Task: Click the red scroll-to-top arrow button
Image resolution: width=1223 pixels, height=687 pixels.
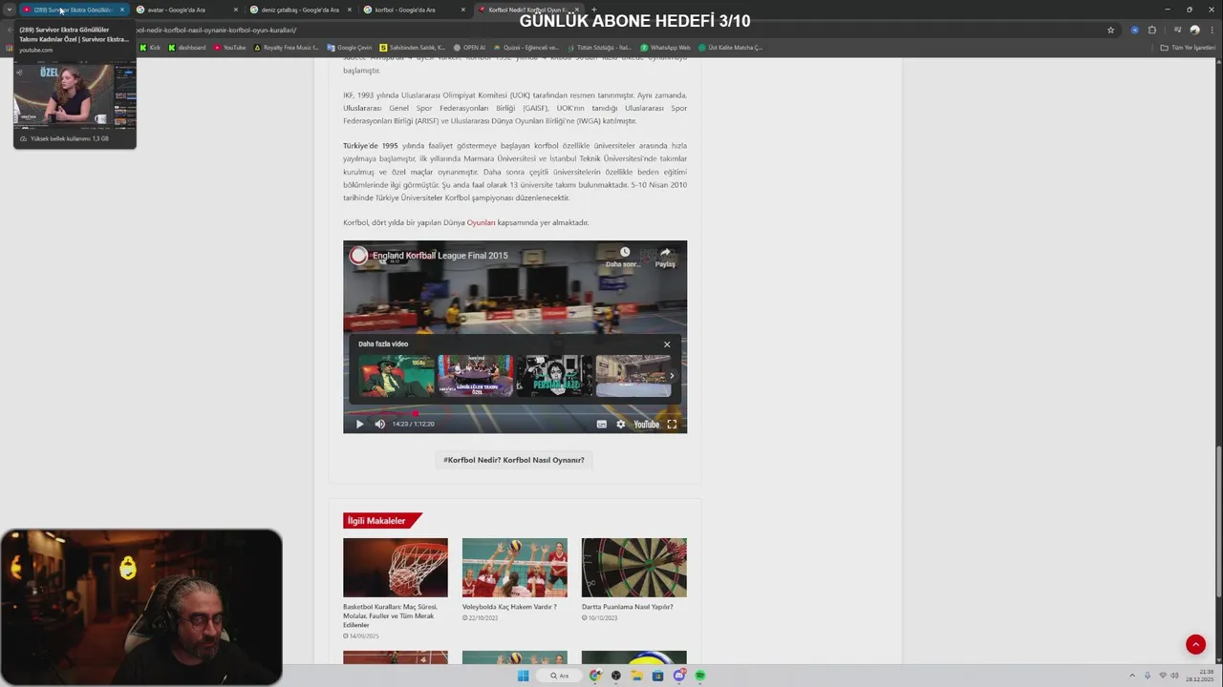Action: [x=1195, y=645]
